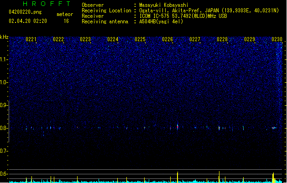This screenshot has width=287, height=183.
Task: Click the date stamp 02.04.20 02:20
Action: coord(28,21)
